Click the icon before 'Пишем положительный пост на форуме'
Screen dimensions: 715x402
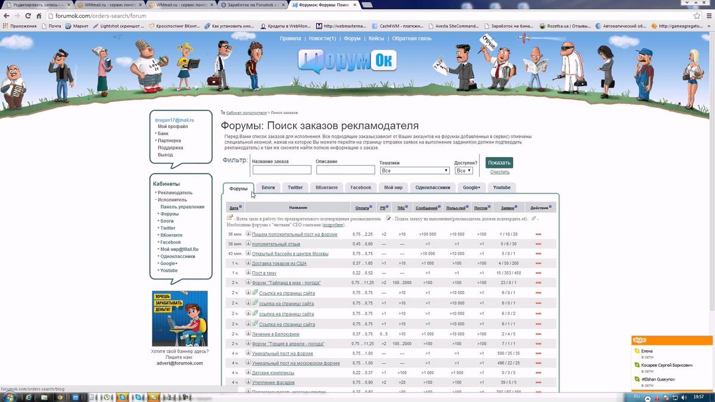pyautogui.click(x=248, y=234)
